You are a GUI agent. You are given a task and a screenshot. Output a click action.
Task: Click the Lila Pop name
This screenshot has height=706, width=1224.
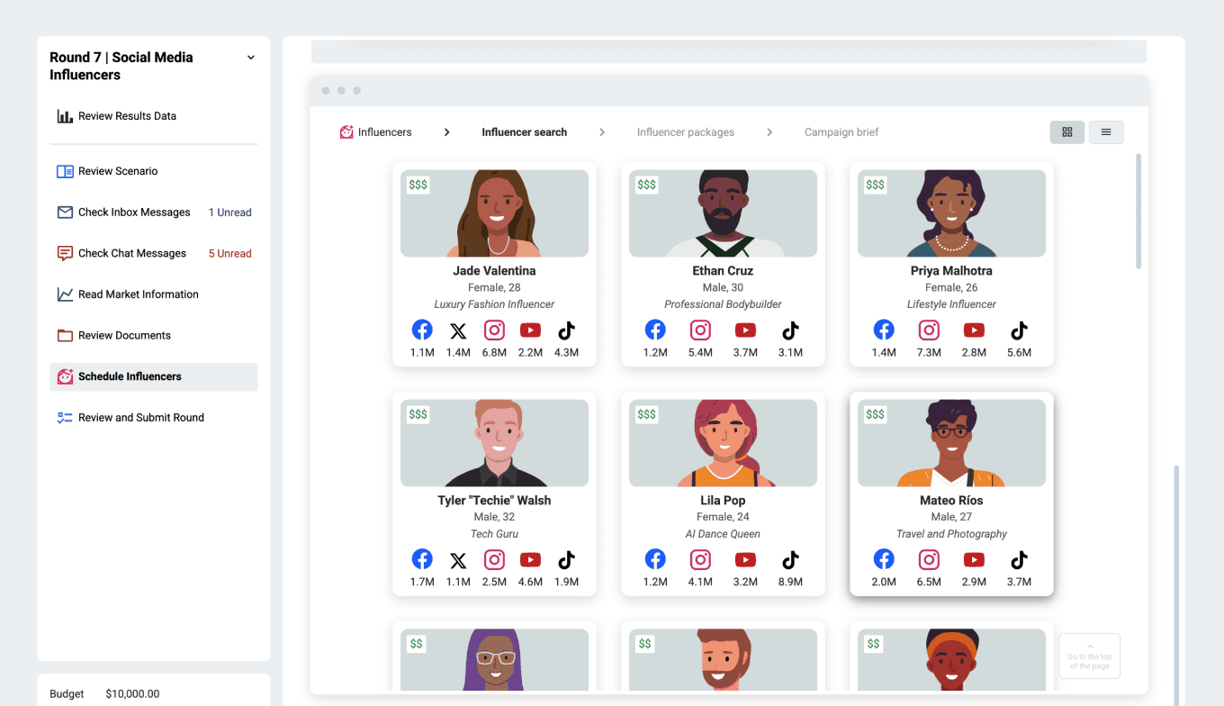723,501
